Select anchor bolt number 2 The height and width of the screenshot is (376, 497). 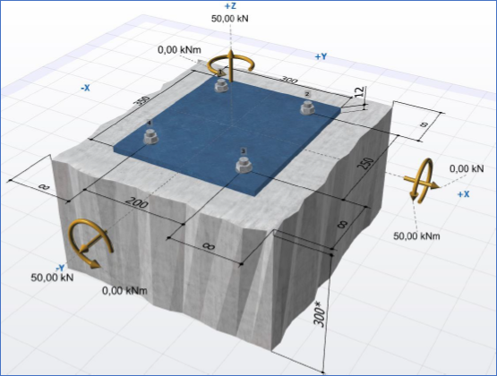click(x=307, y=107)
